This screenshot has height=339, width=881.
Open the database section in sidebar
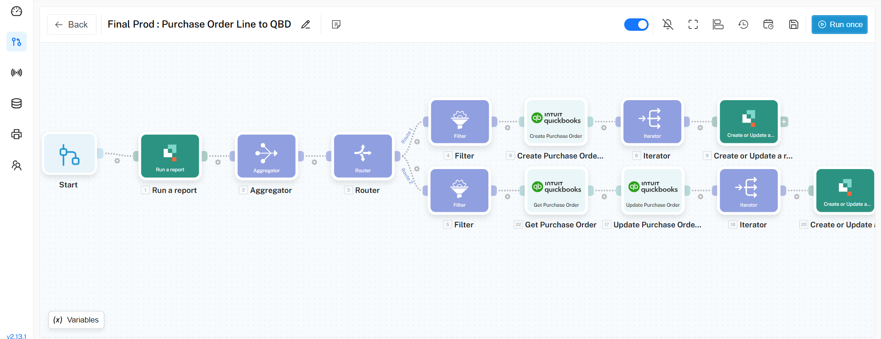(17, 103)
